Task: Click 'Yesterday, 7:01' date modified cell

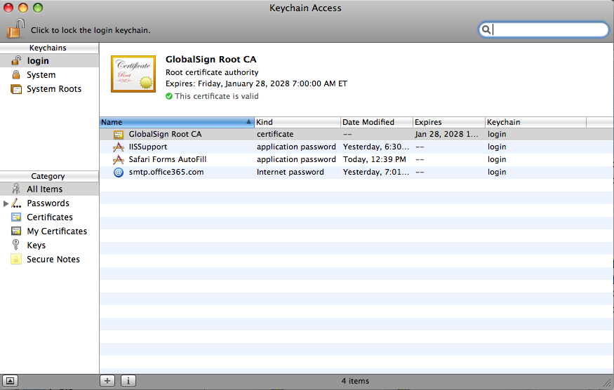Action: [x=376, y=172]
